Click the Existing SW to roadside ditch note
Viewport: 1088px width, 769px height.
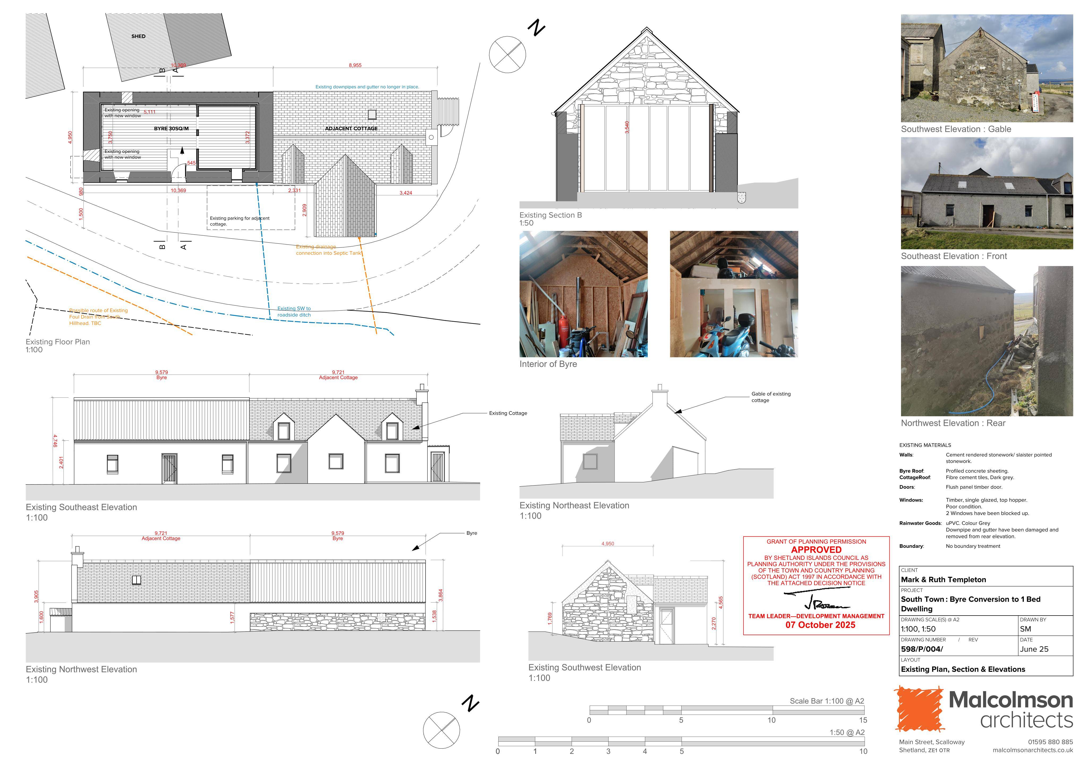[294, 312]
